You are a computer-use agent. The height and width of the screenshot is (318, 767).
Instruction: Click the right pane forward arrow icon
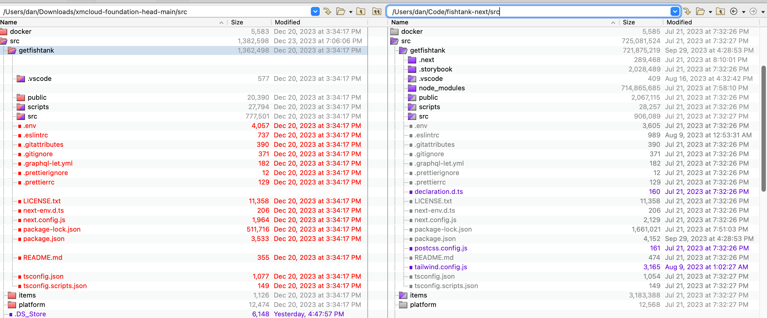pyautogui.click(x=753, y=12)
